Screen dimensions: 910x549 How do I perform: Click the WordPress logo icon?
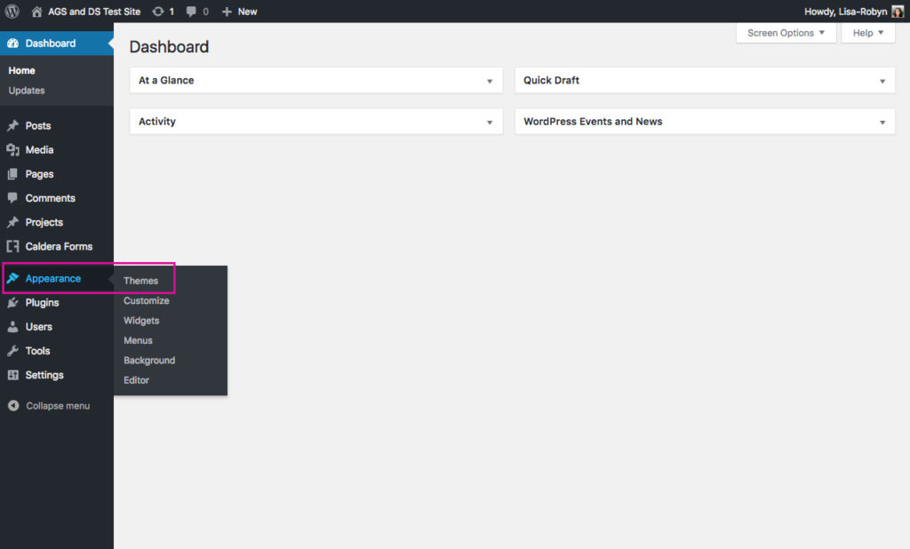coord(12,12)
